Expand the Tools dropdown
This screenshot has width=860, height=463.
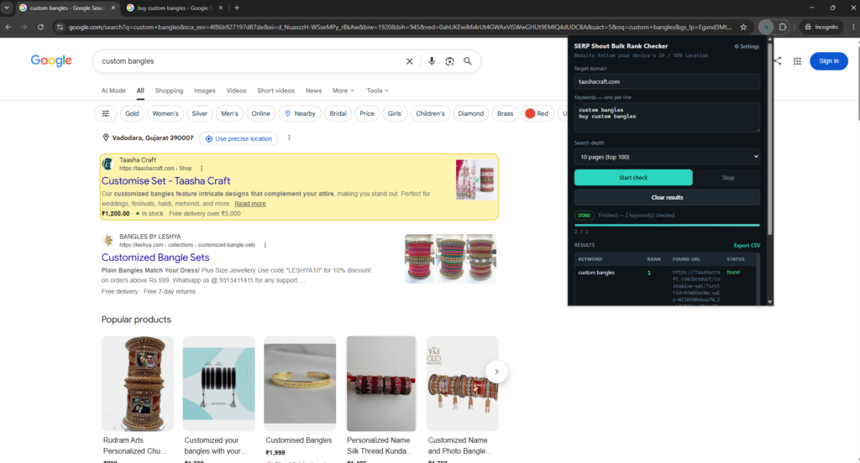click(377, 91)
